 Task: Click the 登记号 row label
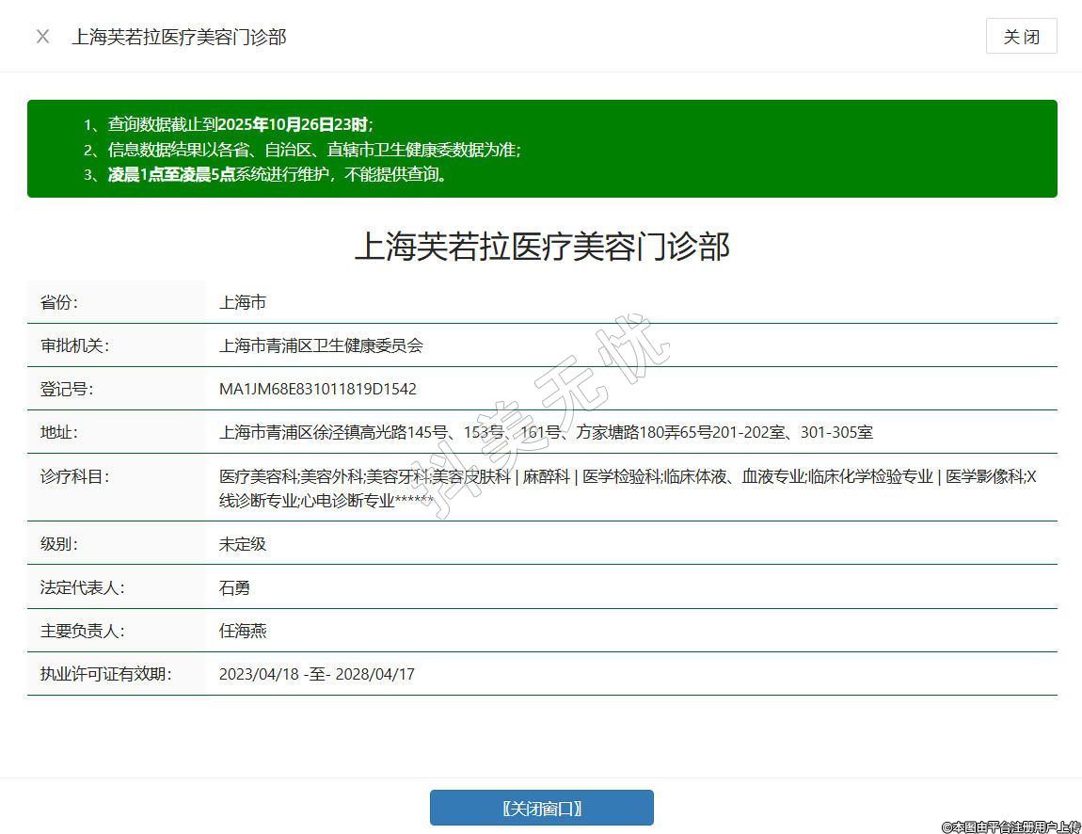(67, 389)
